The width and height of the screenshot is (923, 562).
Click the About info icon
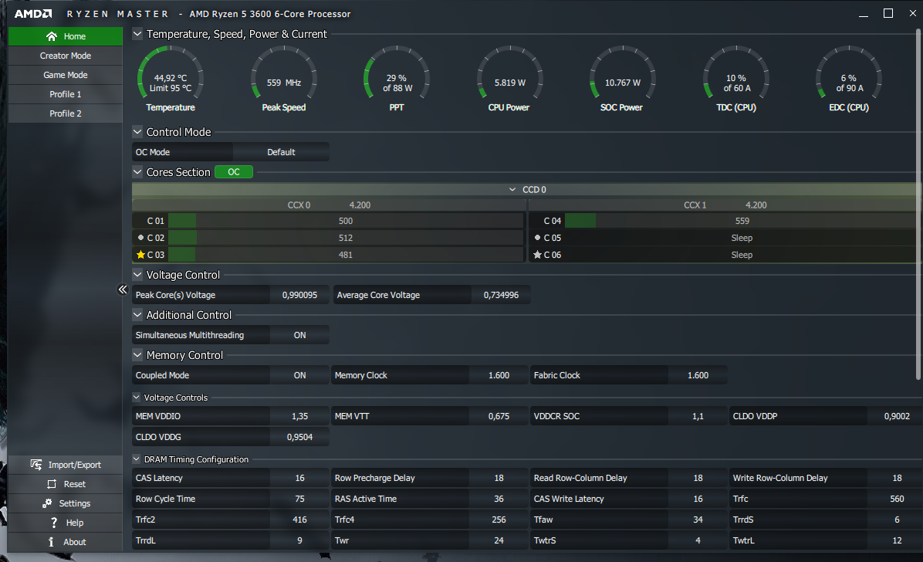(x=51, y=542)
